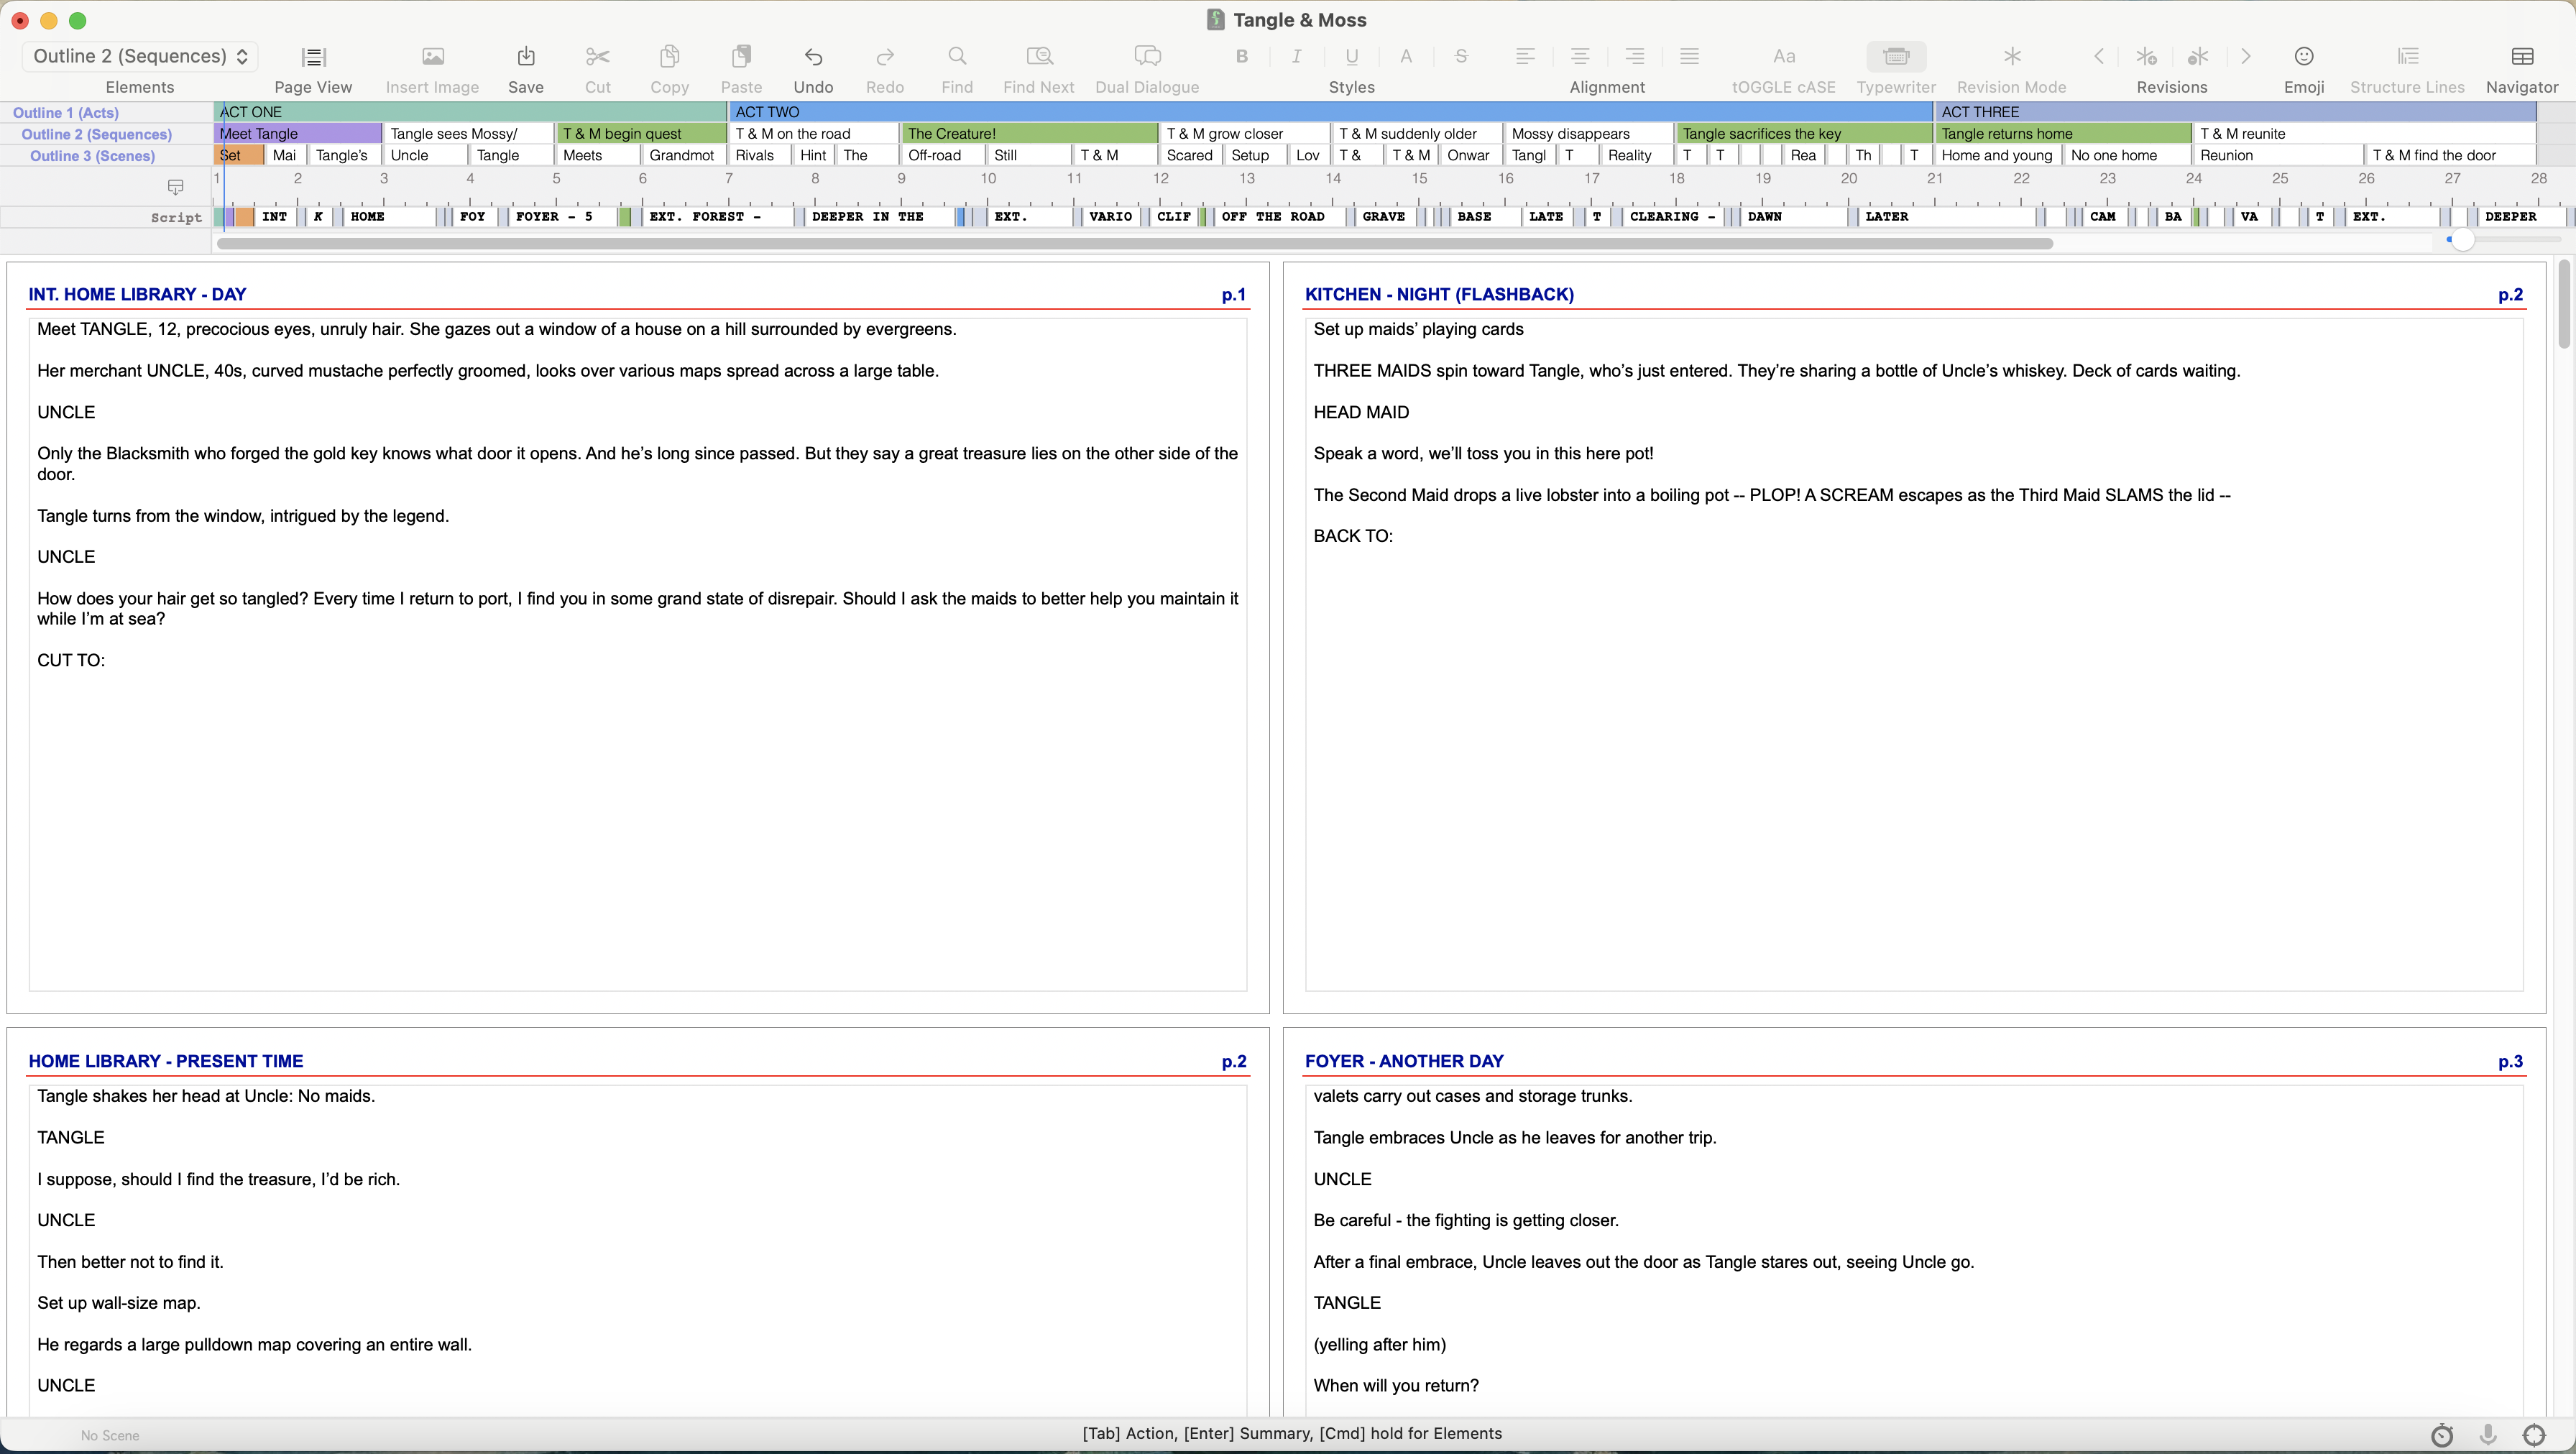Screen dimensions: 2576x1454
Task: Click the timer icon in status bar
Action: tap(2442, 1435)
